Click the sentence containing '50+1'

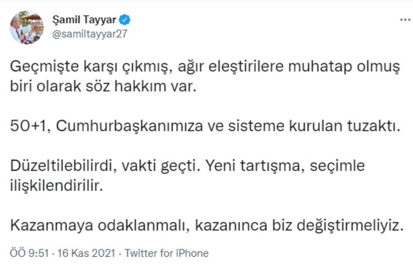tap(205, 126)
